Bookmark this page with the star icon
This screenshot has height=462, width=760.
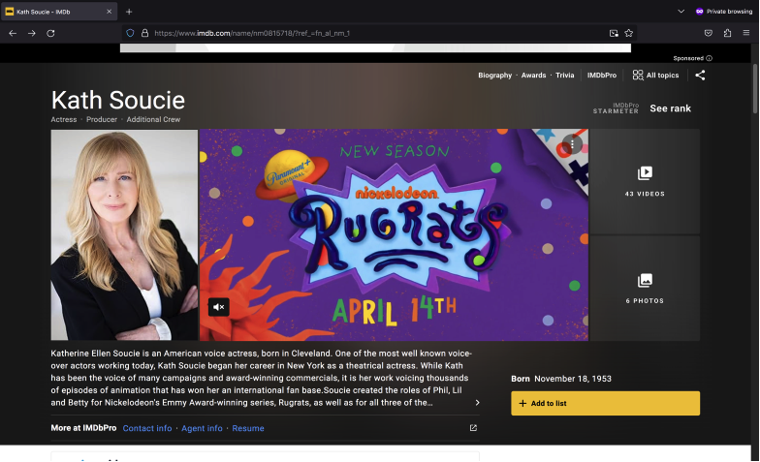(628, 32)
